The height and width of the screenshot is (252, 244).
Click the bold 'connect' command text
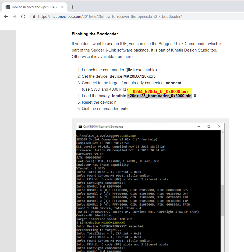[174, 83]
